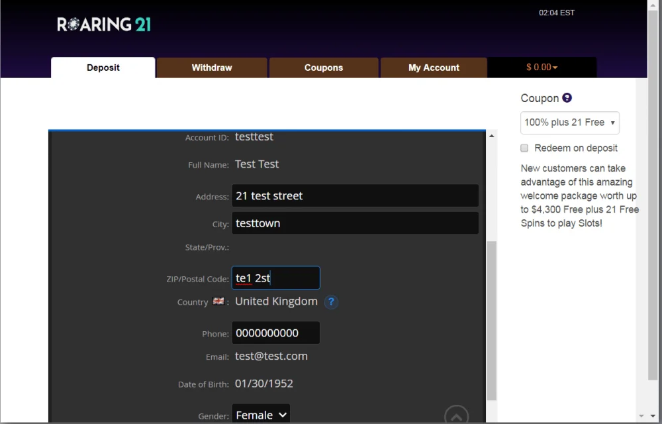662x424 pixels.
Task: Click the United Kingdom flag icon
Action: click(x=218, y=301)
